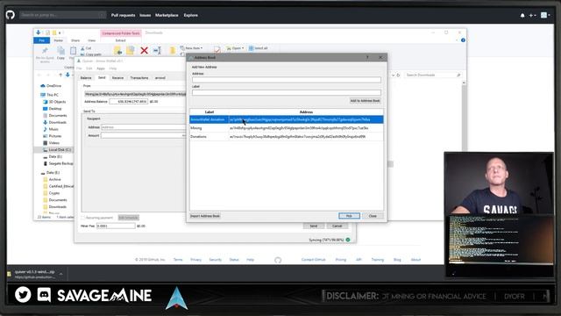Click the Address field in Address Book

(287, 80)
